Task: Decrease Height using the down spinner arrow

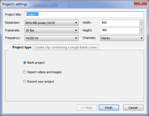Action: [x=141, y=32]
